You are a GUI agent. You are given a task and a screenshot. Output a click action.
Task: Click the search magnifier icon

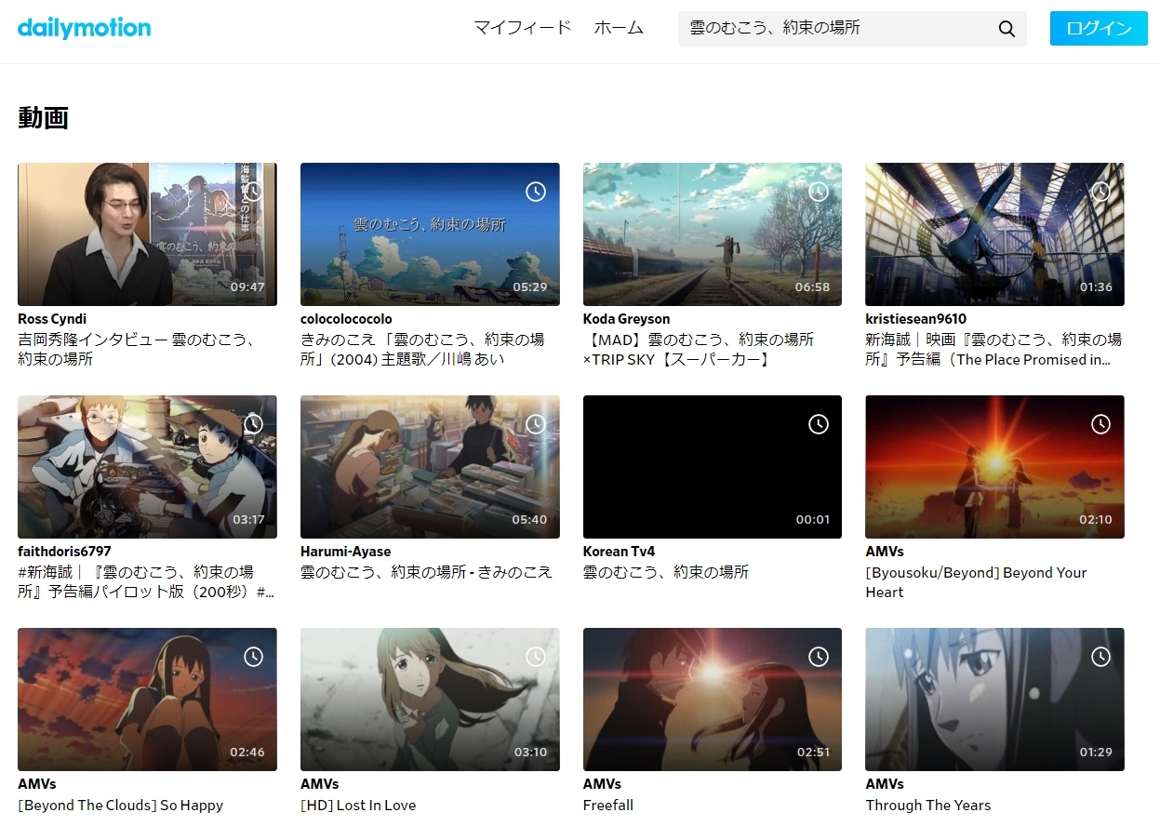point(1007,29)
